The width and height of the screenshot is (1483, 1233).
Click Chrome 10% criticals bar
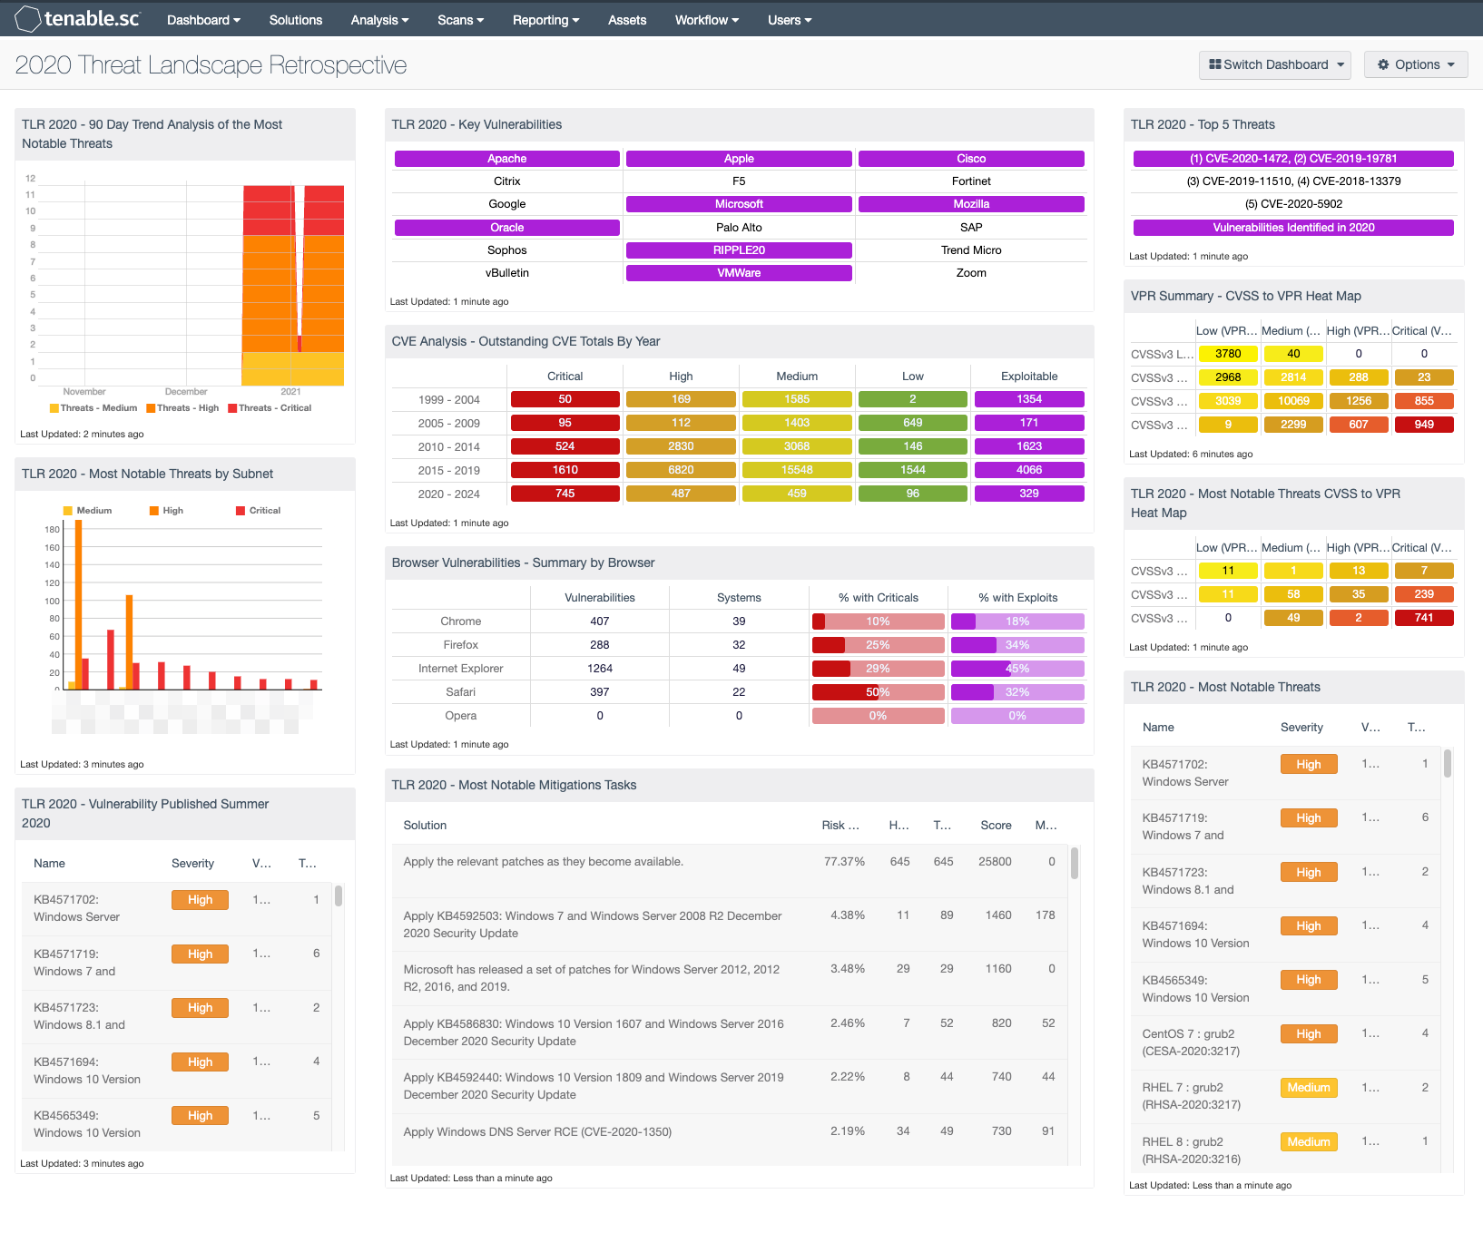[878, 621]
